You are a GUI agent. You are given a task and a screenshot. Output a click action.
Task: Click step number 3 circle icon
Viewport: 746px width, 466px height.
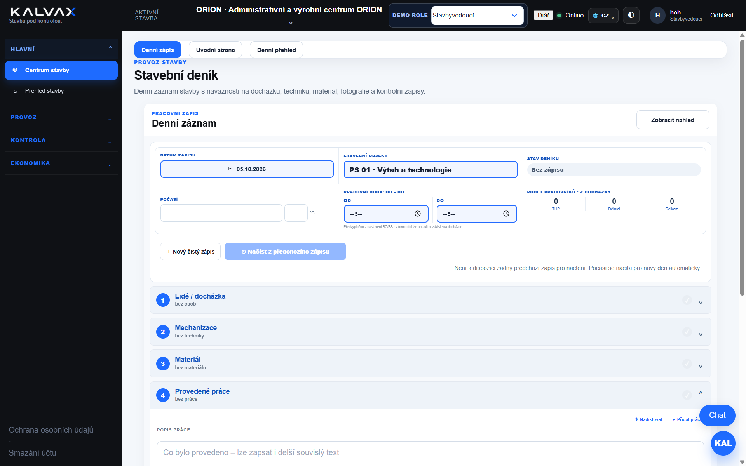[163, 363]
